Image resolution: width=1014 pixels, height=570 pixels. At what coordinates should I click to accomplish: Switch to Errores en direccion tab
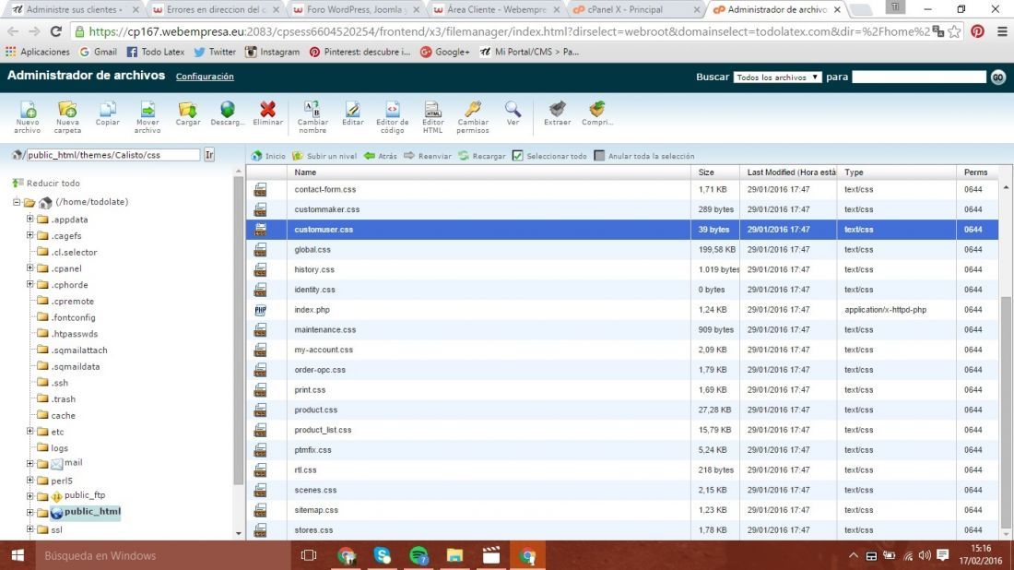[x=214, y=10]
